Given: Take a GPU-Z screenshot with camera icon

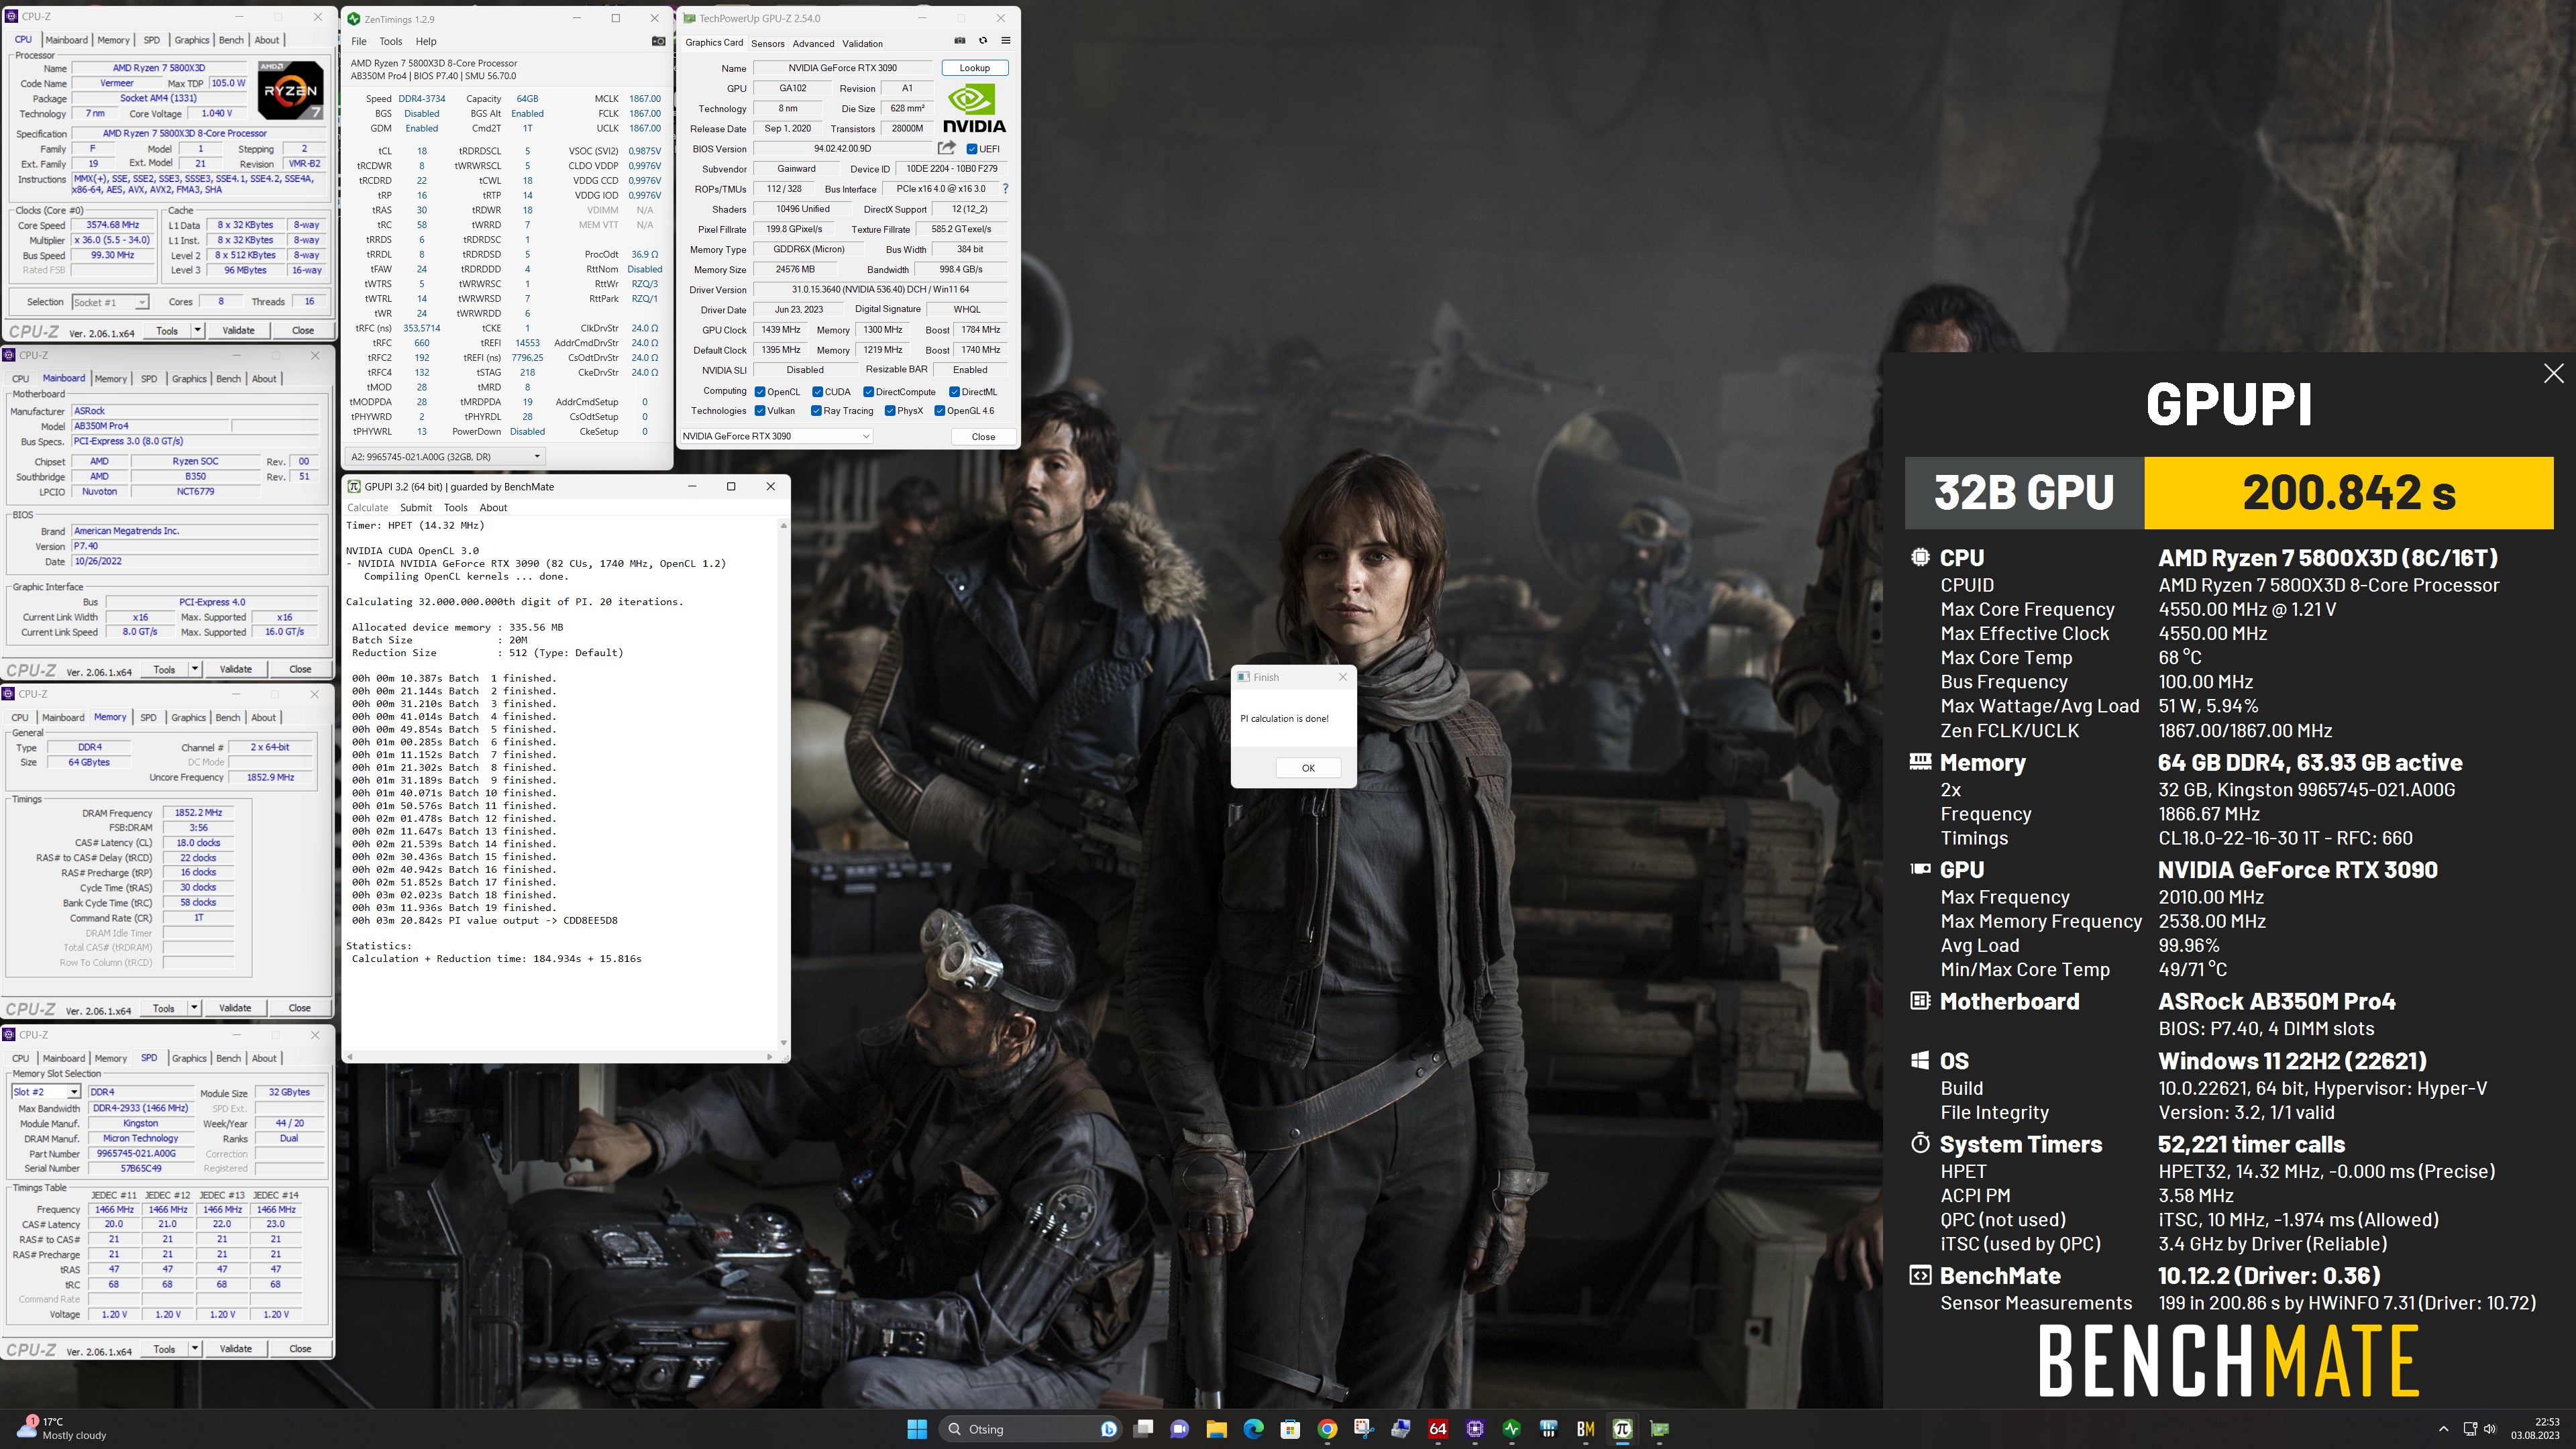Looking at the screenshot, I should coord(959,41).
